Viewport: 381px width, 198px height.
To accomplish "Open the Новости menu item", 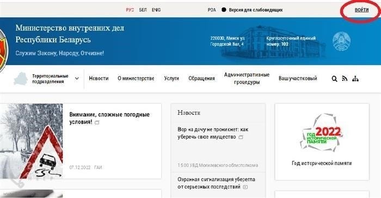I will (x=99, y=79).
